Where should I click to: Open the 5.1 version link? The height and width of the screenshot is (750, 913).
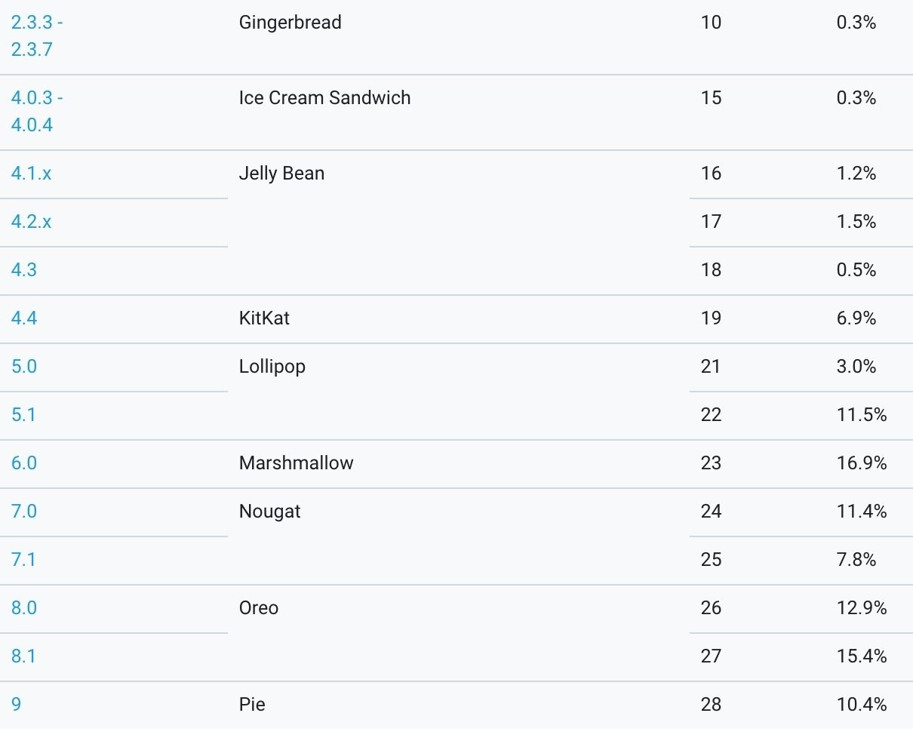[x=23, y=415]
